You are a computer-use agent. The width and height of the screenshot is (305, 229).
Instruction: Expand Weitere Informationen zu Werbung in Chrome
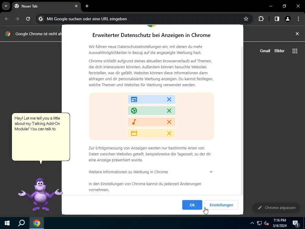[151, 172]
